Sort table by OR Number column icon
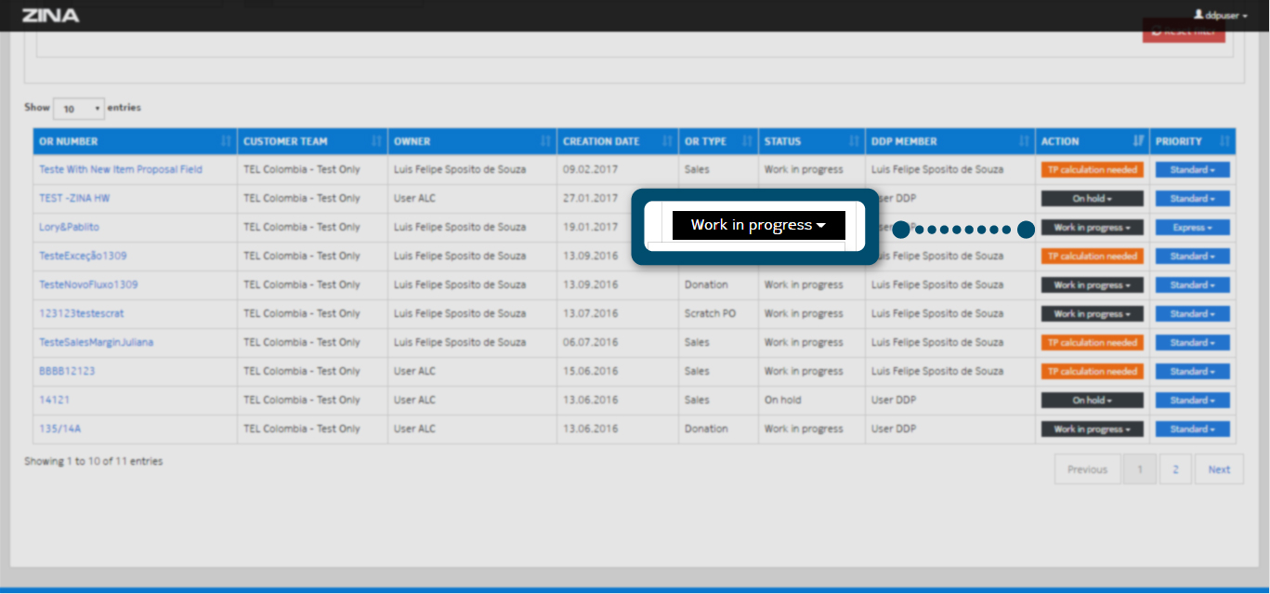This screenshot has width=1270, height=594. coord(226,141)
